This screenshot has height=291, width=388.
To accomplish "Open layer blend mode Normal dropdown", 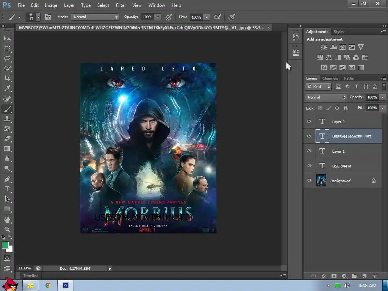I will (326, 97).
